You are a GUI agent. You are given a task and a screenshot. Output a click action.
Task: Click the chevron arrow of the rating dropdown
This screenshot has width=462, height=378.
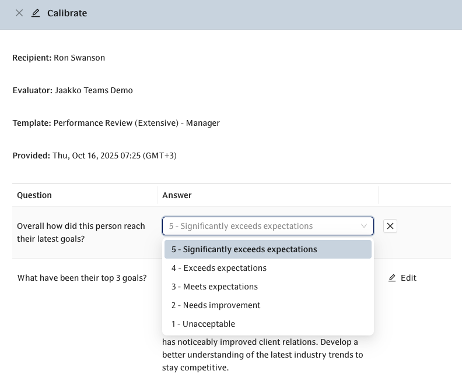click(365, 226)
